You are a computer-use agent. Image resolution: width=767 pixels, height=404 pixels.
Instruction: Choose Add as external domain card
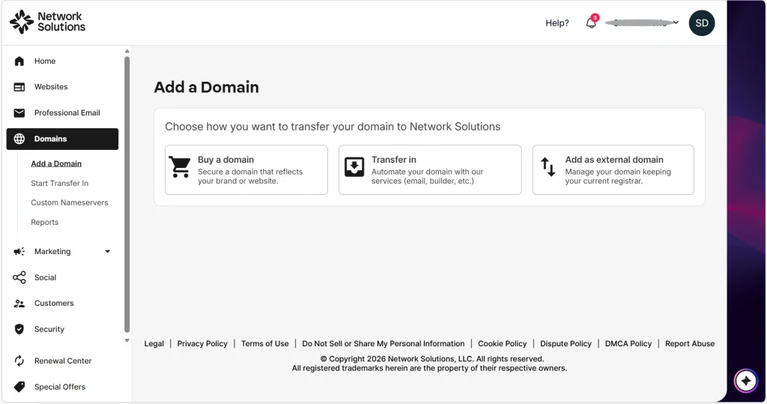(x=613, y=170)
